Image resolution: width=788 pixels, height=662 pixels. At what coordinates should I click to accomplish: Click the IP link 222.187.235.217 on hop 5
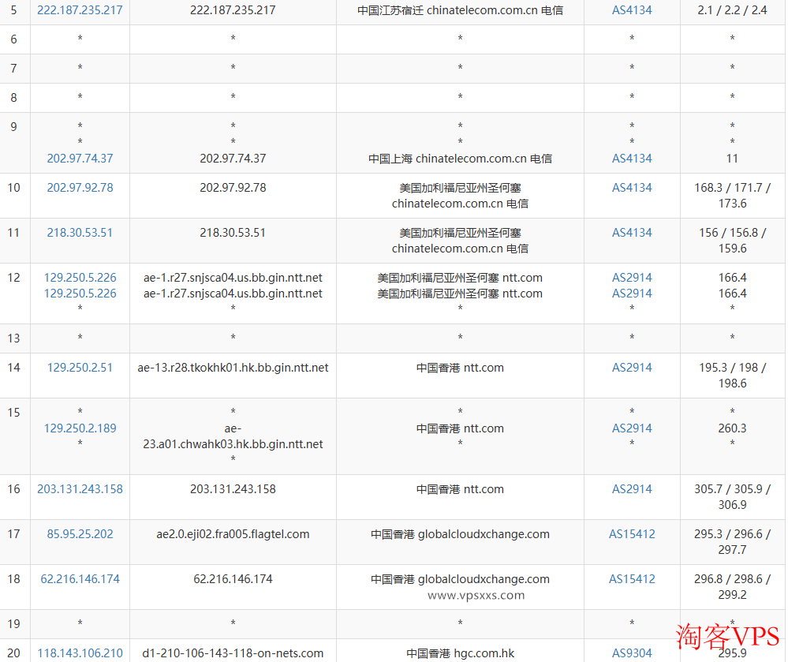79,11
